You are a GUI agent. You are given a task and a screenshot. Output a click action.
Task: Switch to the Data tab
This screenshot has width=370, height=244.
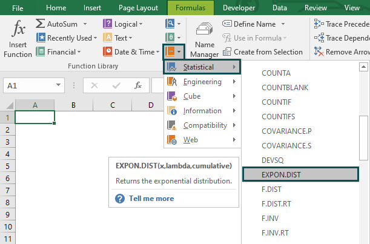click(x=280, y=8)
